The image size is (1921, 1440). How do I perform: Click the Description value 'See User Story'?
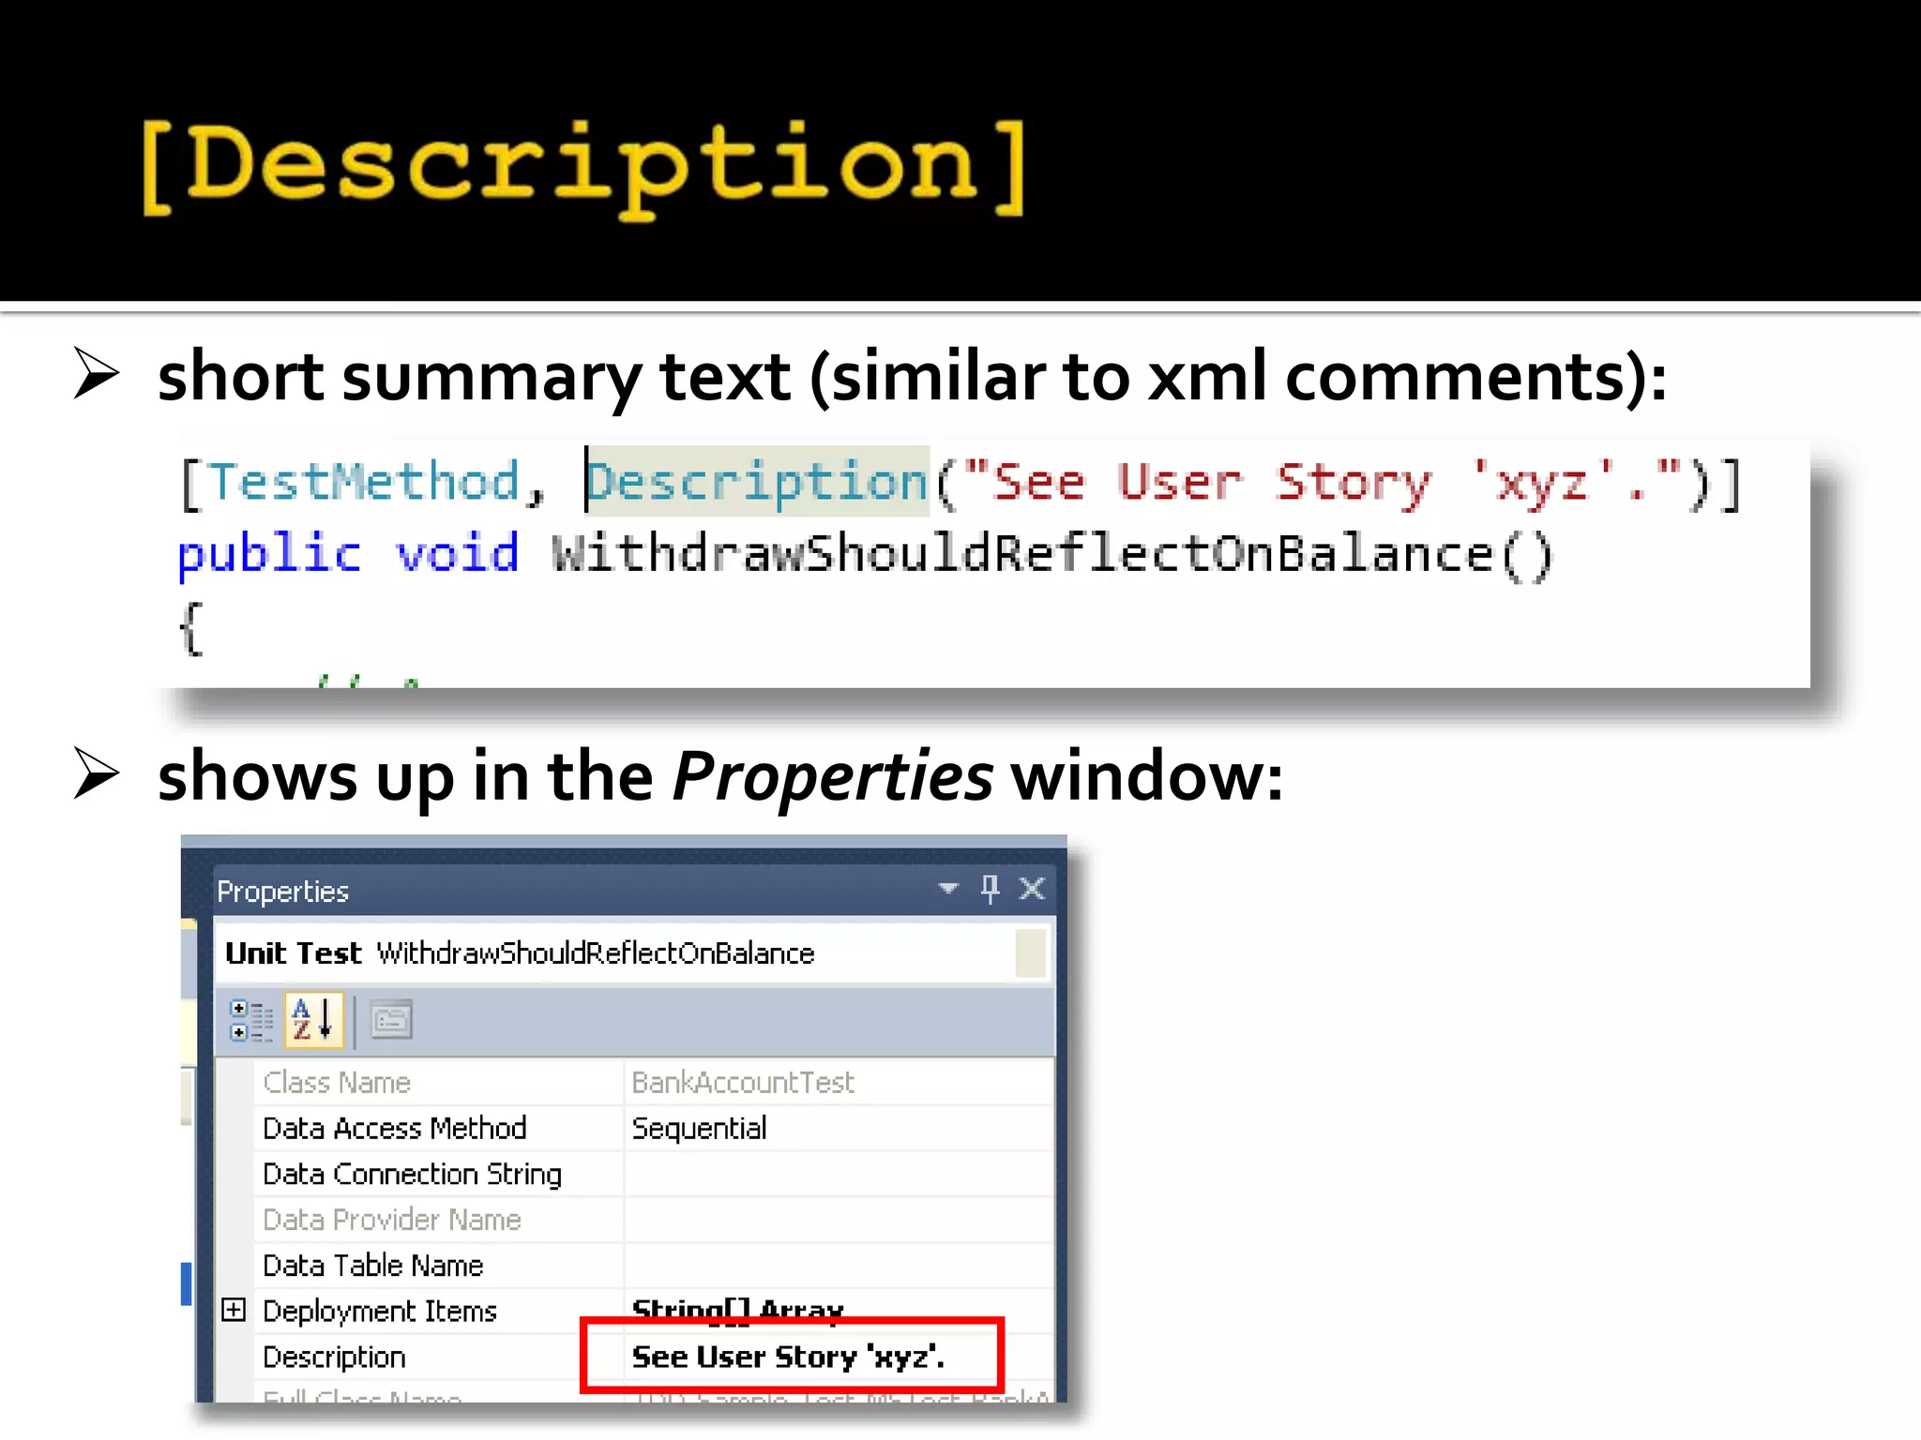point(788,1357)
